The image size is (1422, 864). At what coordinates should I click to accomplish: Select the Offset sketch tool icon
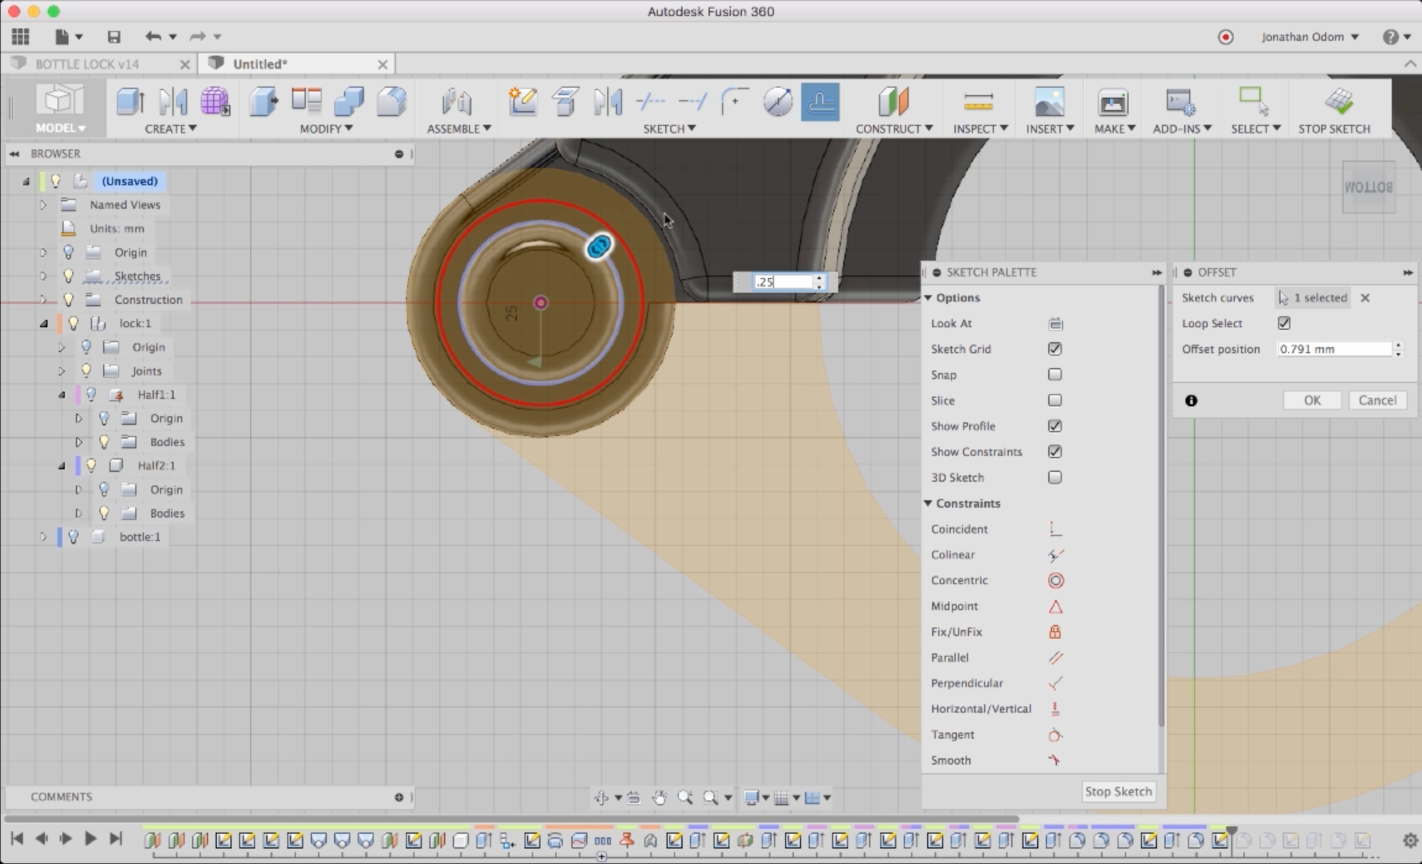820,102
